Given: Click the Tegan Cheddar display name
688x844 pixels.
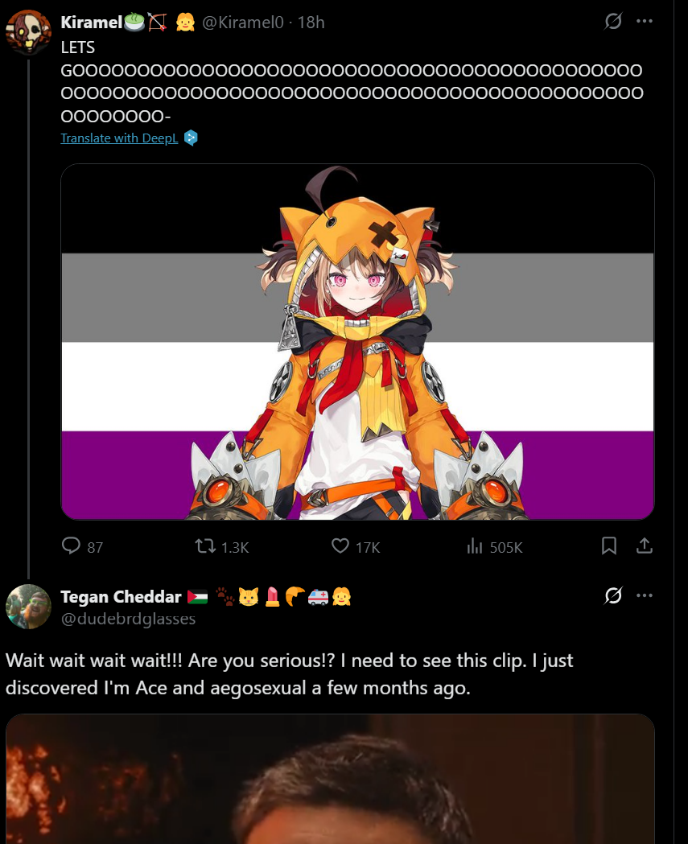Looking at the screenshot, I should (122, 596).
